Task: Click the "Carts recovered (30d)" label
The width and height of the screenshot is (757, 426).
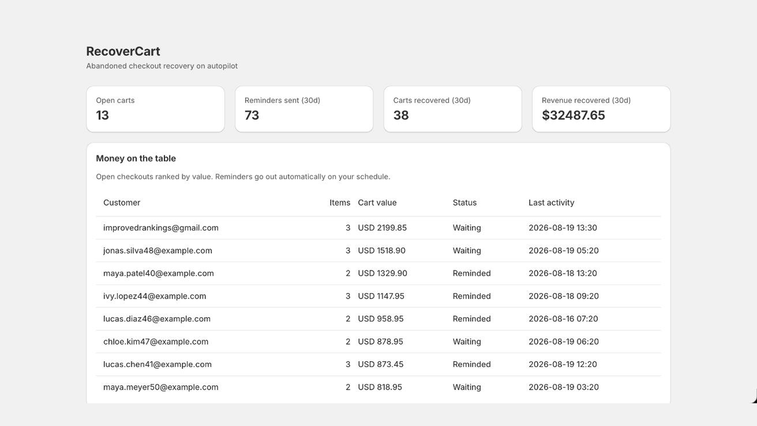Action: coord(432,100)
